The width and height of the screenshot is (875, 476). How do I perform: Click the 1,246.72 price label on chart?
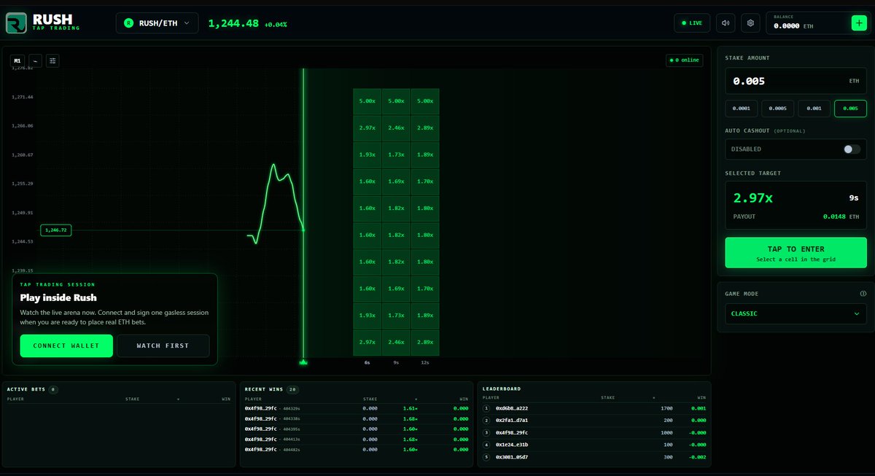coord(55,230)
